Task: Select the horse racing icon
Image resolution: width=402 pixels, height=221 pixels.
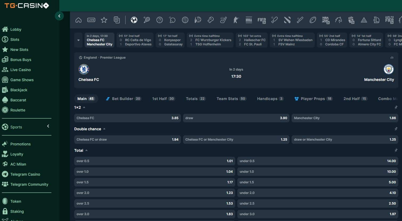Action: [x=338, y=20]
